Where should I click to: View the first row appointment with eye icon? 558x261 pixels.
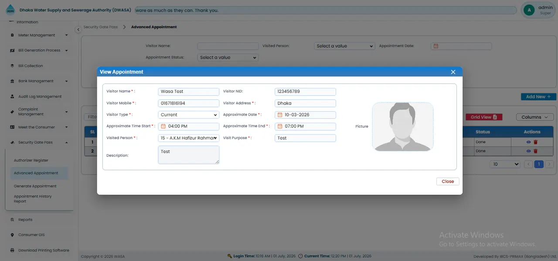(x=528, y=142)
